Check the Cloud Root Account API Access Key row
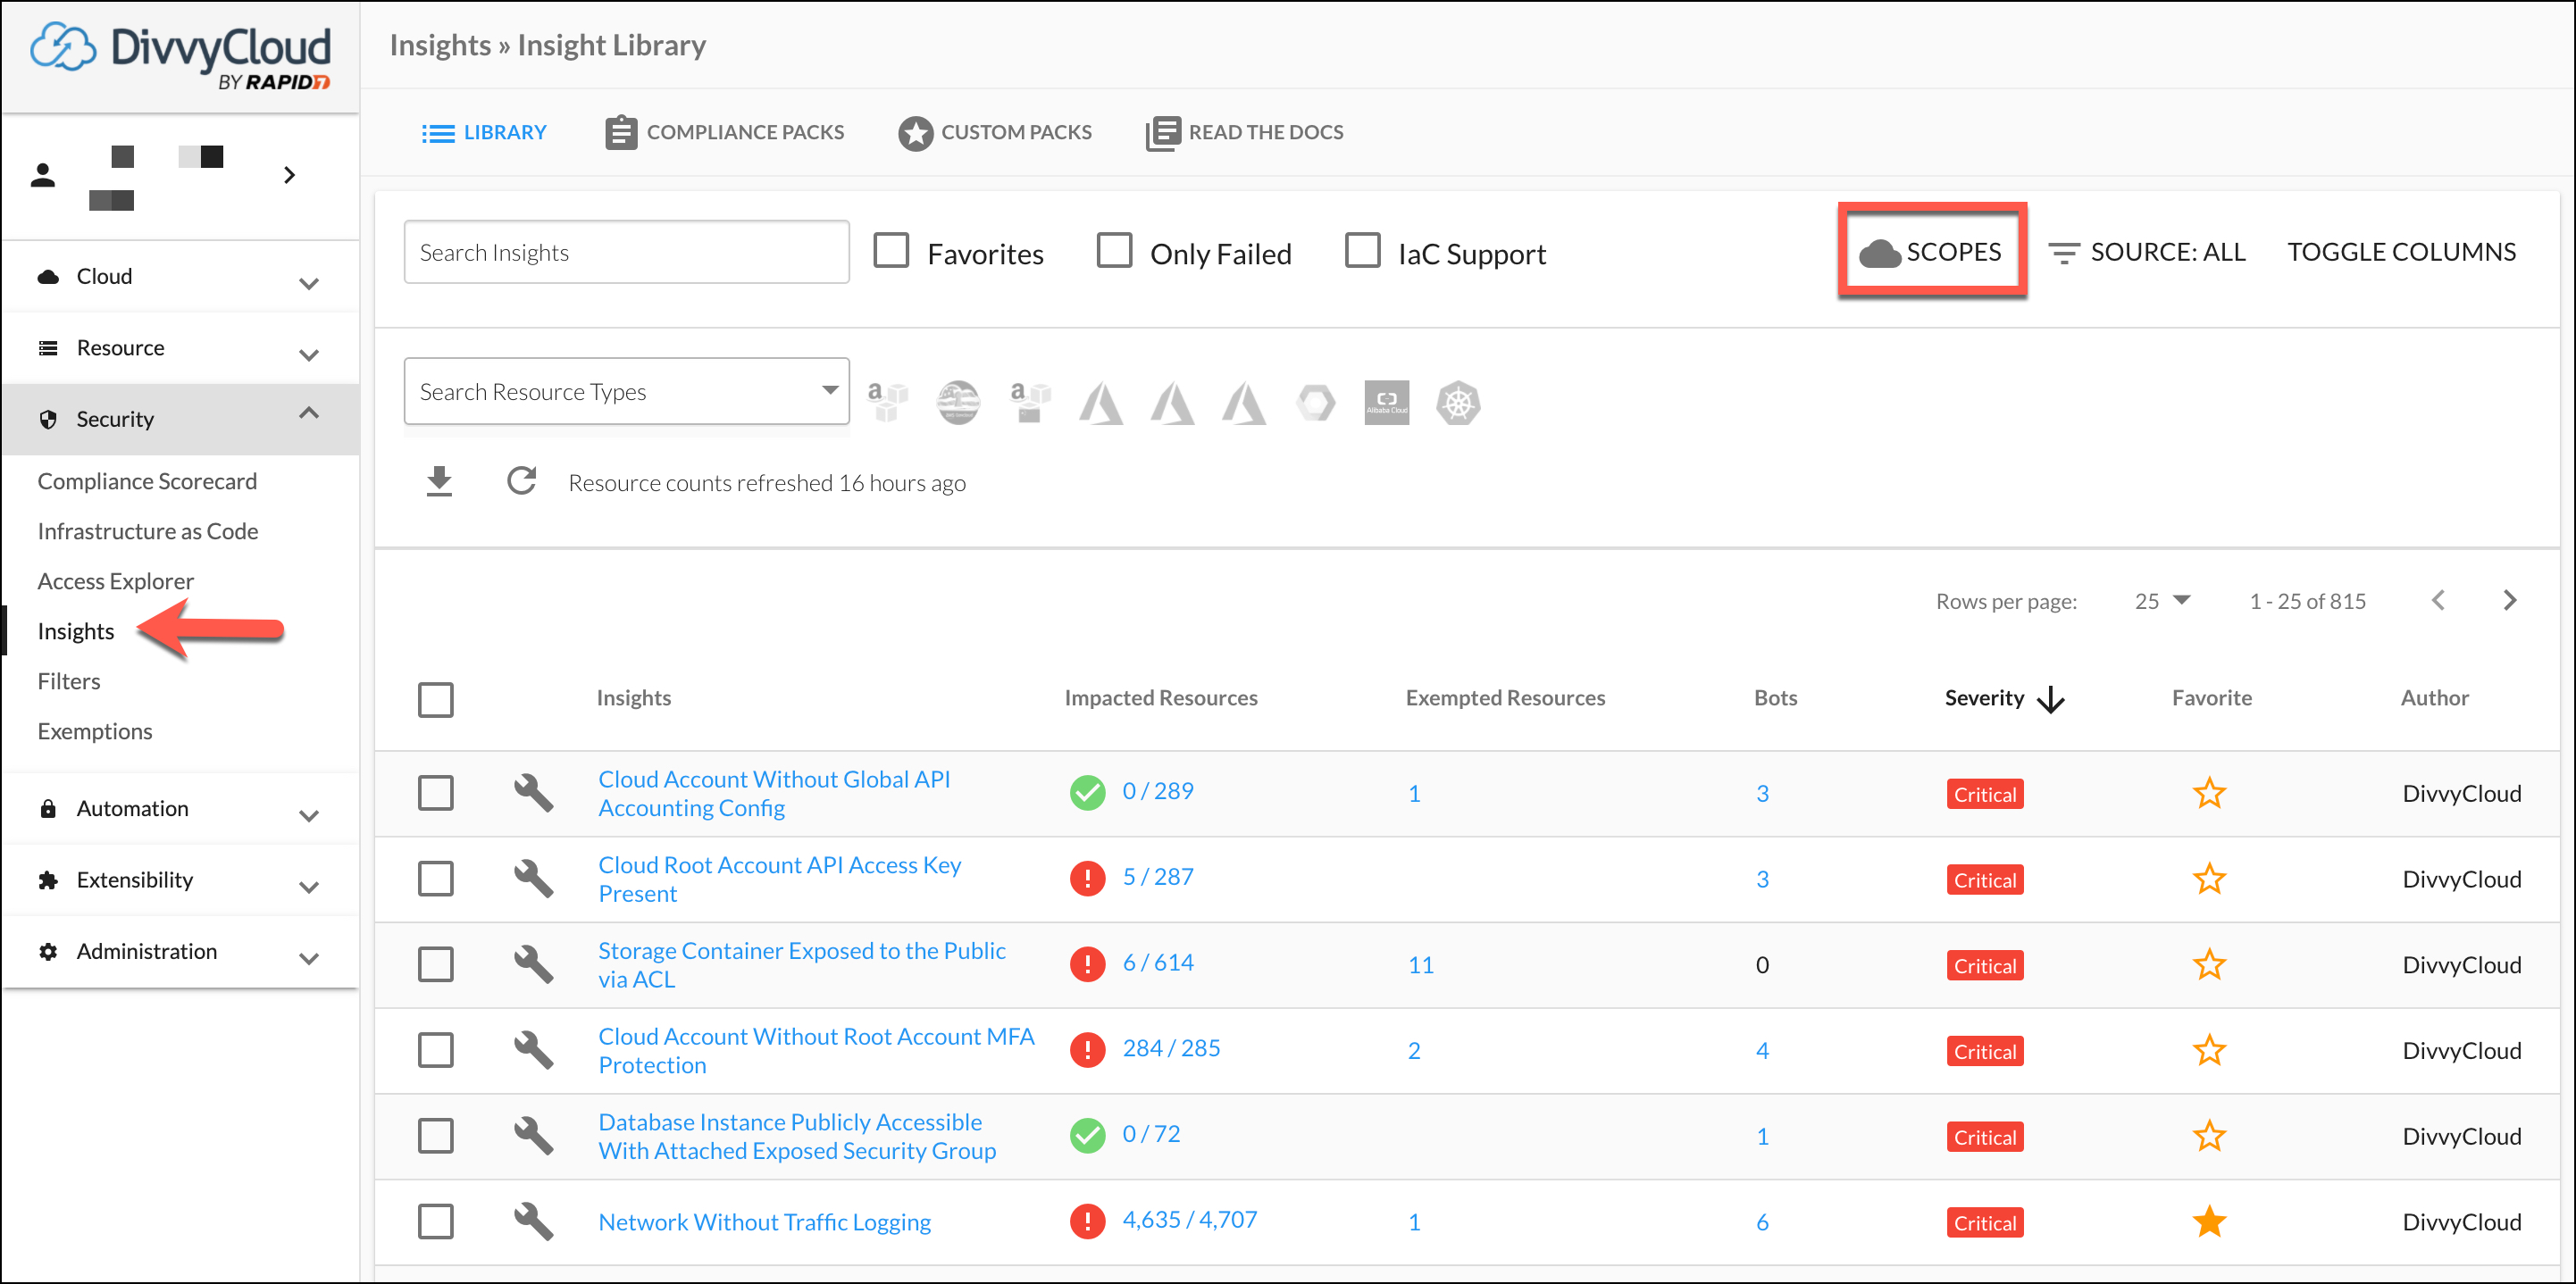Viewport: 2576px width, 1284px height. tap(435, 879)
